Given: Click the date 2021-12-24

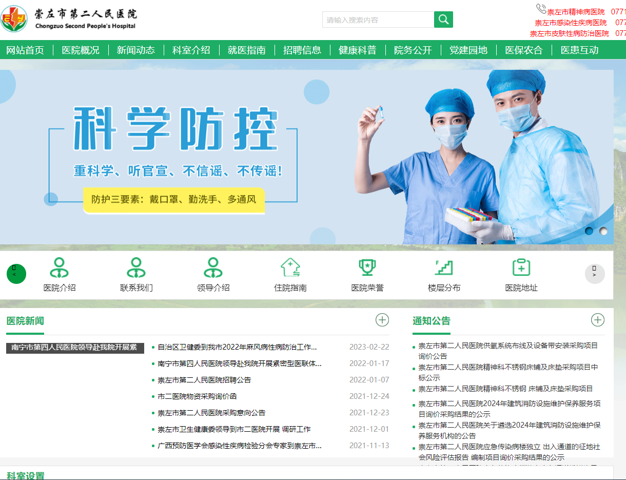Looking at the screenshot, I should coord(369,396).
